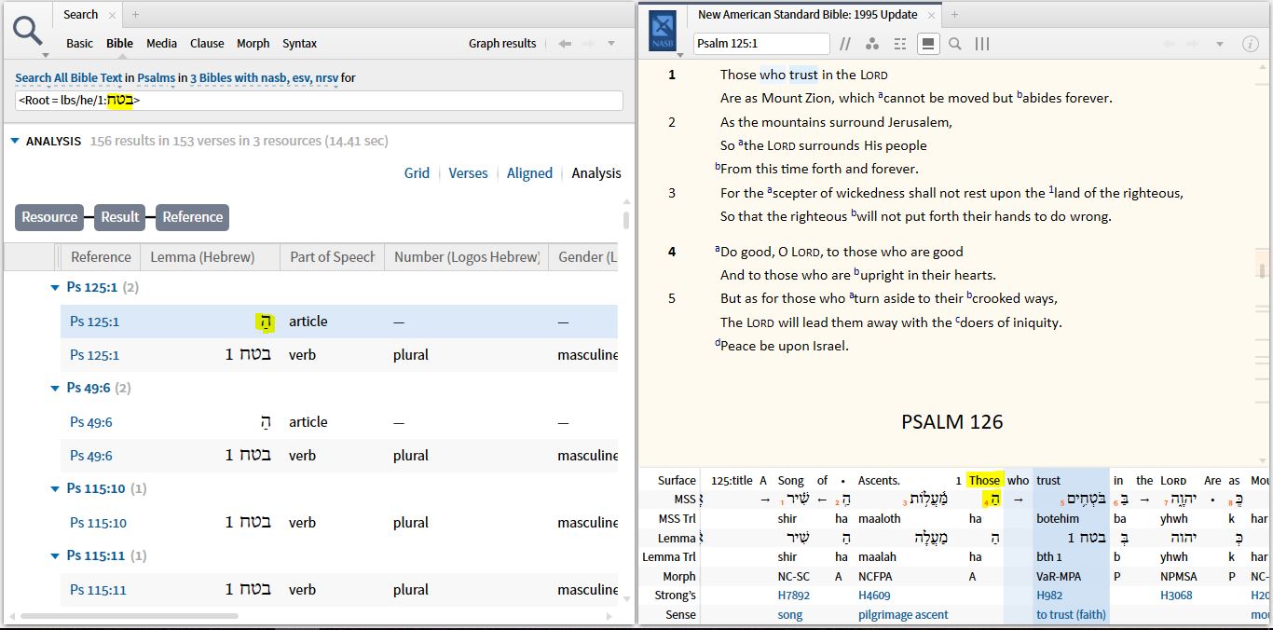Click the Result grouping button

pyautogui.click(x=119, y=217)
